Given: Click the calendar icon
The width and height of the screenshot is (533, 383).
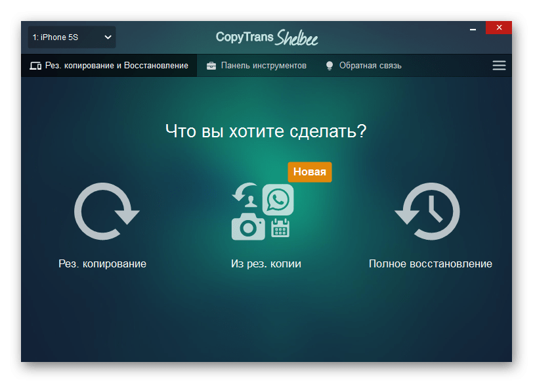Looking at the screenshot, I should pyautogui.click(x=280, y=228).
